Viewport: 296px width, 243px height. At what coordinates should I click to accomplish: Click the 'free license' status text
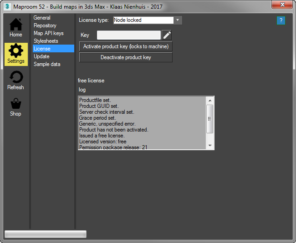pos(91,81)
